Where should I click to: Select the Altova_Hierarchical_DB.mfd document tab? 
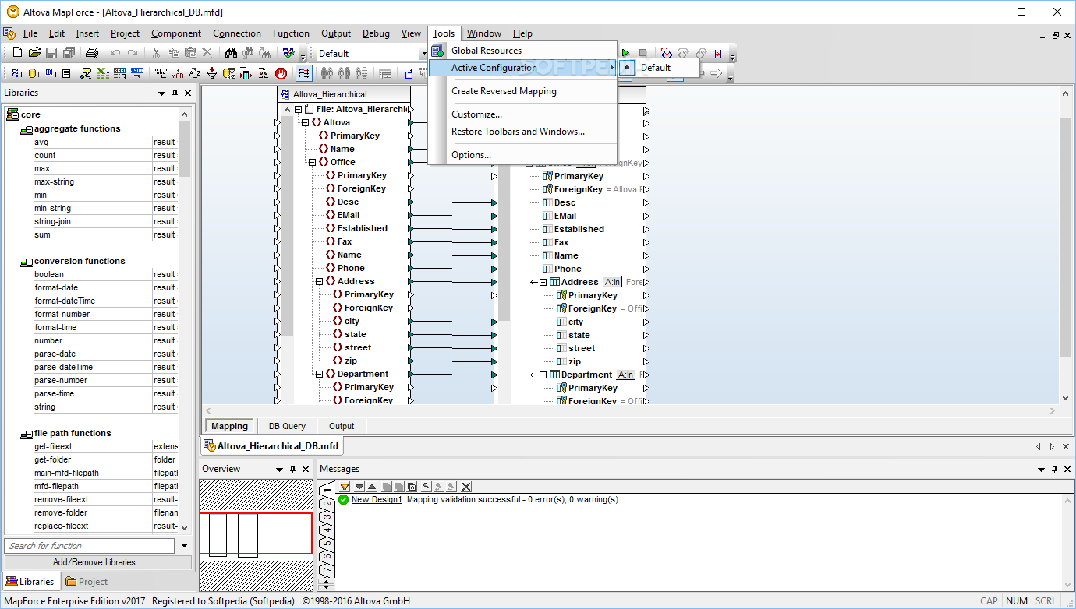tap(271, 446)
